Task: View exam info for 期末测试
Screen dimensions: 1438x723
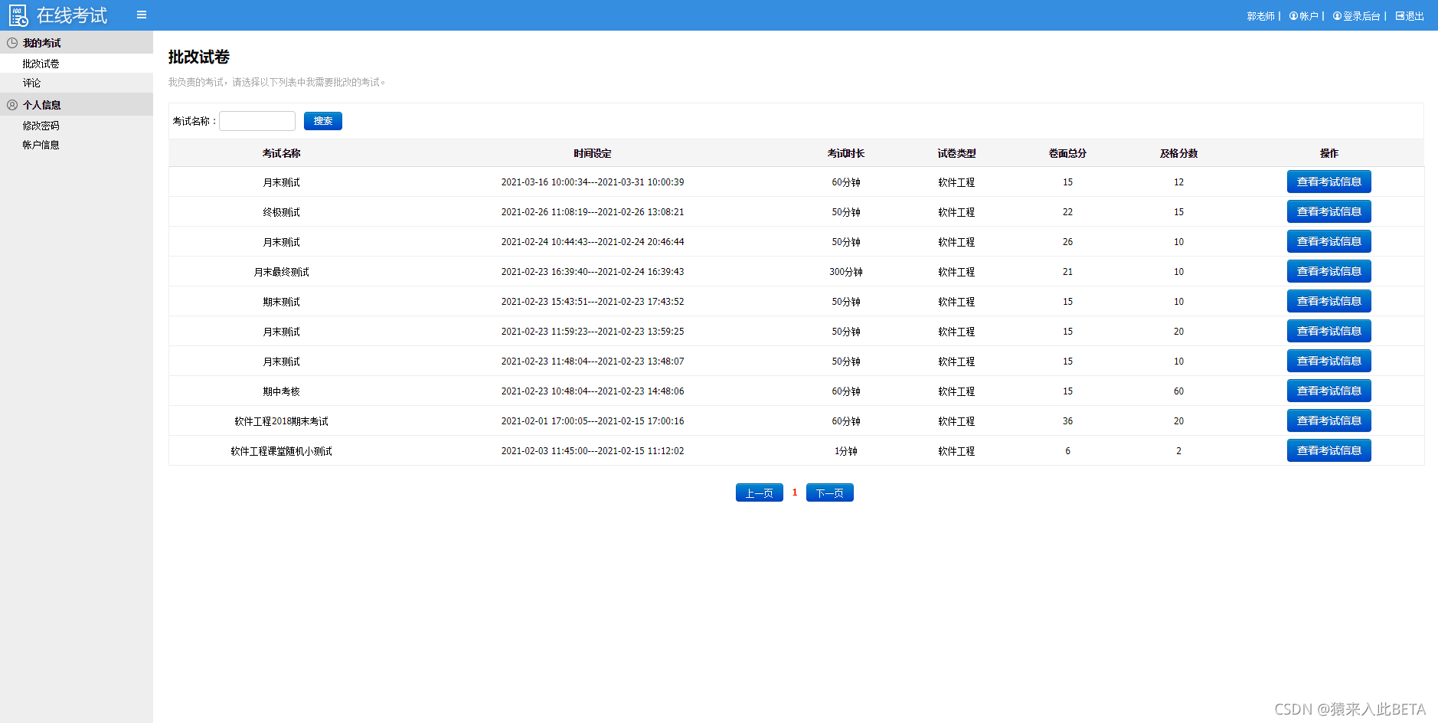Action: click(x=1329, y=301)
